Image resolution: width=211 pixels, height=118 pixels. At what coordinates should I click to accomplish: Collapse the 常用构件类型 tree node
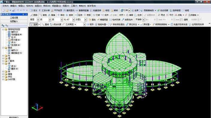[3, 29]
